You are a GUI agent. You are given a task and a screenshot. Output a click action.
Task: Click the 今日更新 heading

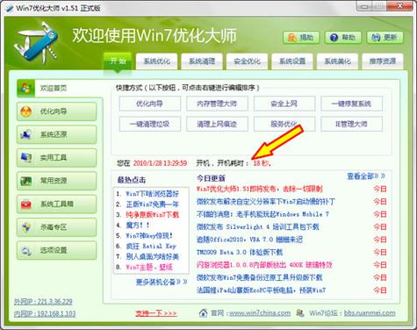[x=211, y=178]
